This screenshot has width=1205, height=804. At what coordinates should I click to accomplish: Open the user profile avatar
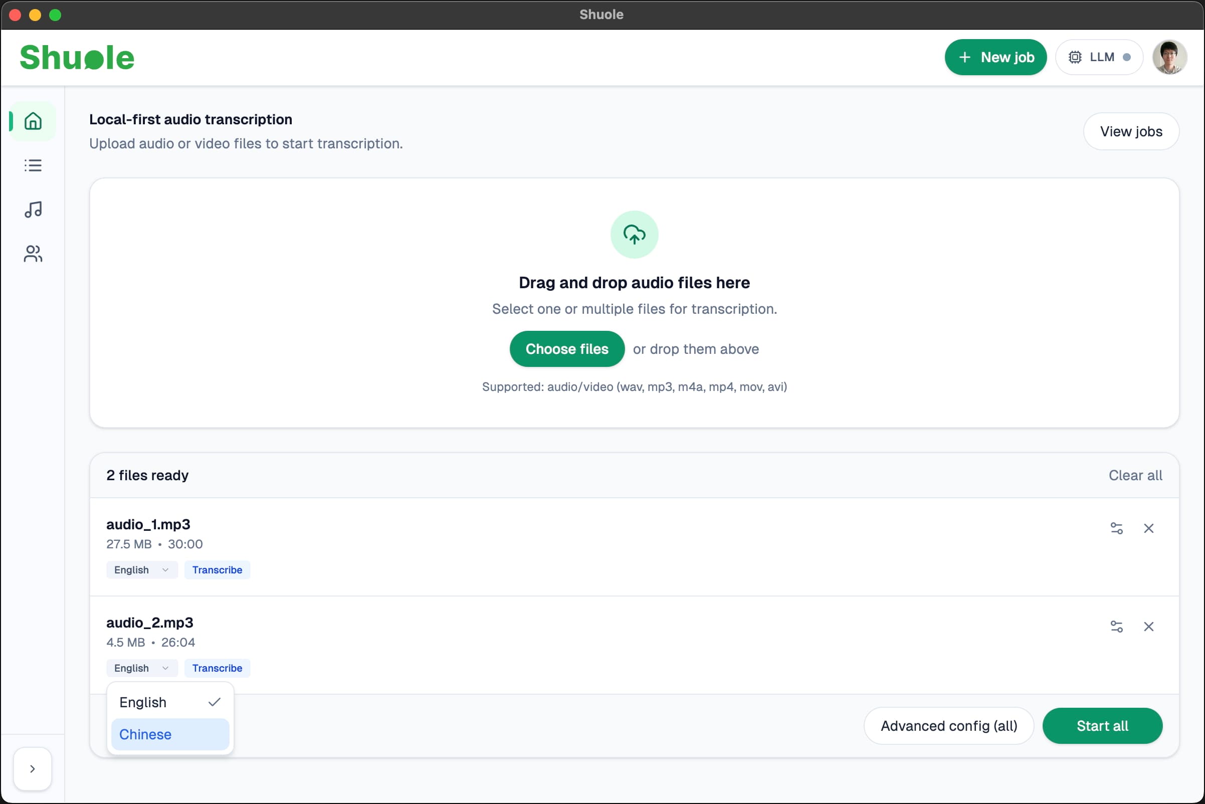[x=1168, y=57]
